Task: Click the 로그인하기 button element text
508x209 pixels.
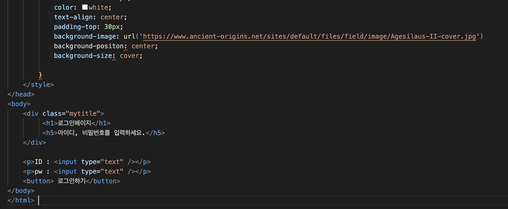Action: [x=72, y=181]
